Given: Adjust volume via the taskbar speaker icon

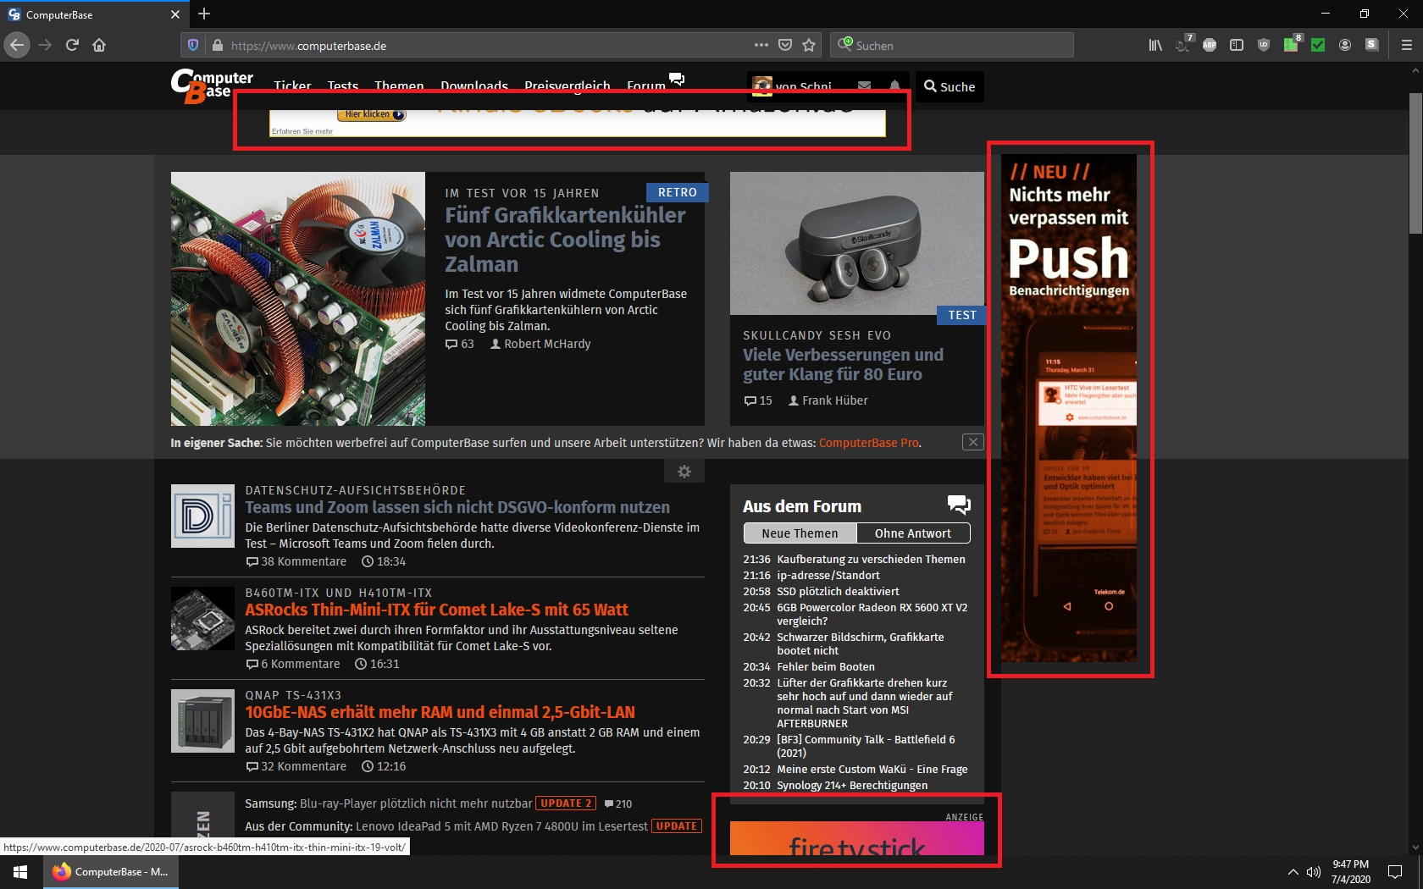Looking at the screenshot, I should point(1314,872).
